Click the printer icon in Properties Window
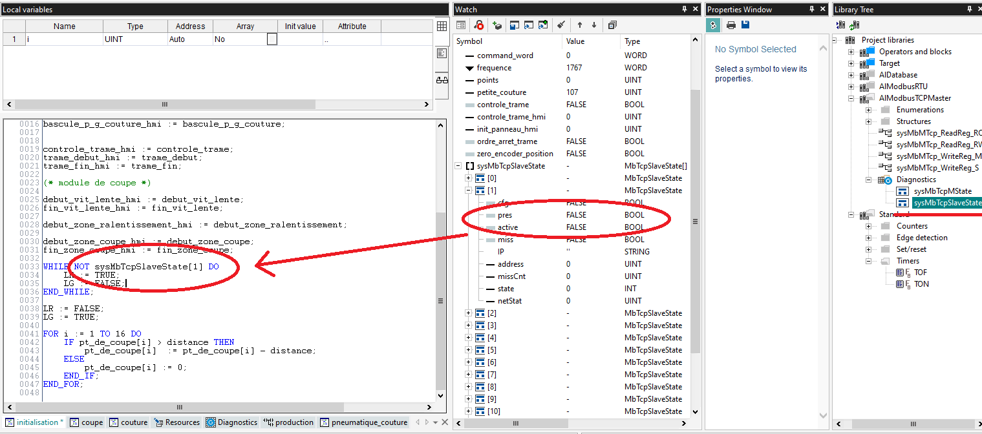 pos(731,25)
